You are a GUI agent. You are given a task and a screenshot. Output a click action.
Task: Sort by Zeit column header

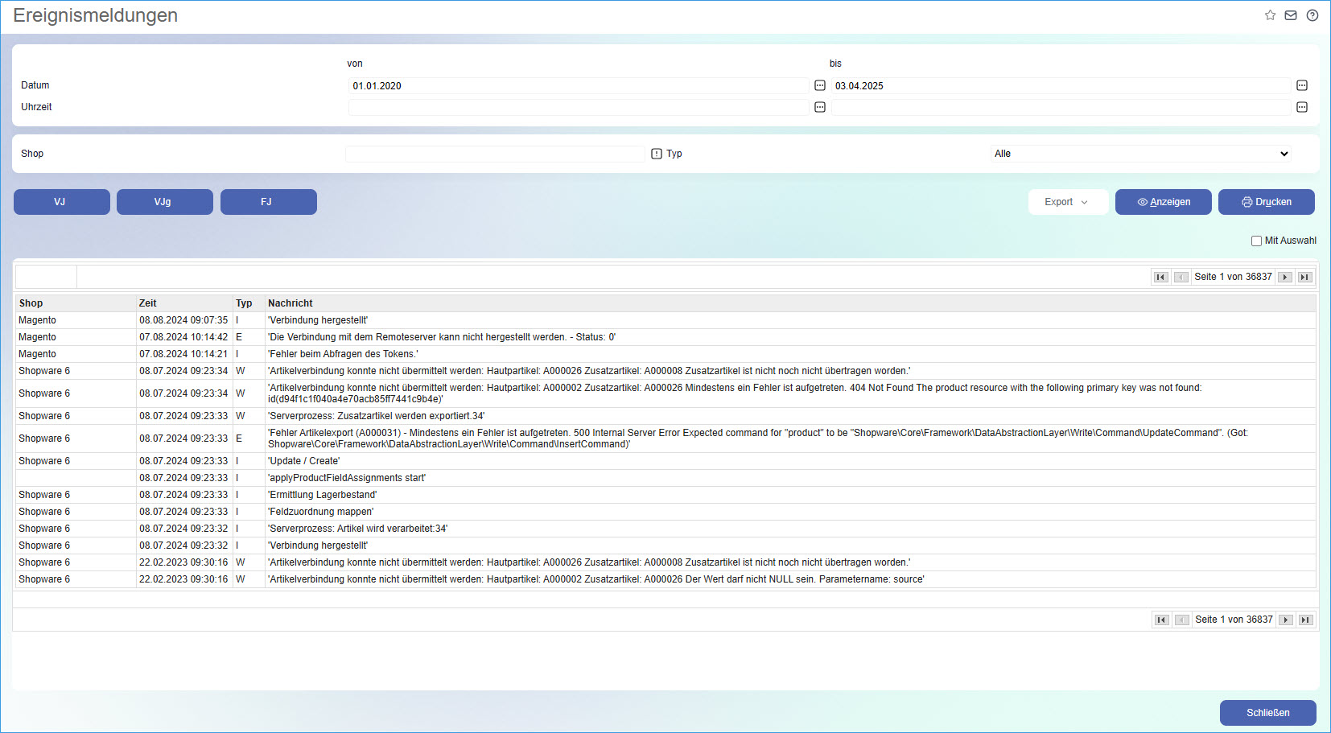[x=148, y=303]
